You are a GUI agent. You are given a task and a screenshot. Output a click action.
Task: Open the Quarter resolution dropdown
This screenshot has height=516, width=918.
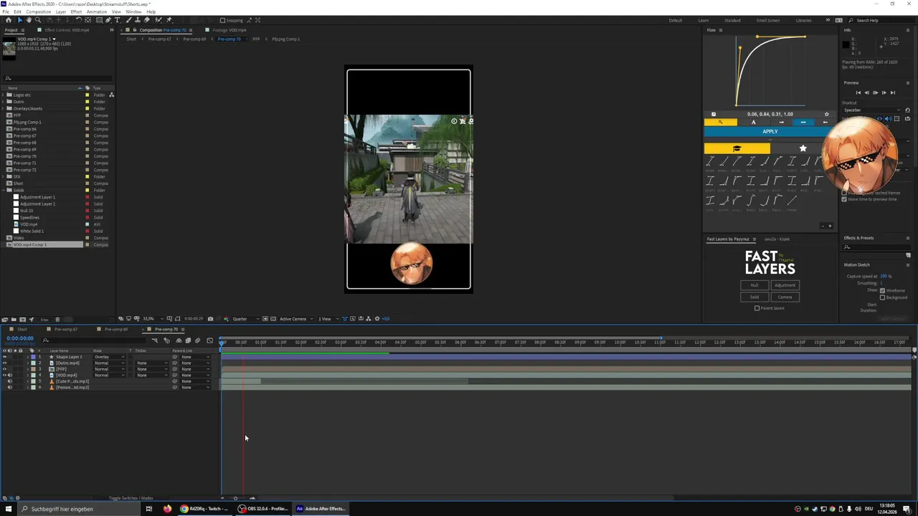coord(246,319)
